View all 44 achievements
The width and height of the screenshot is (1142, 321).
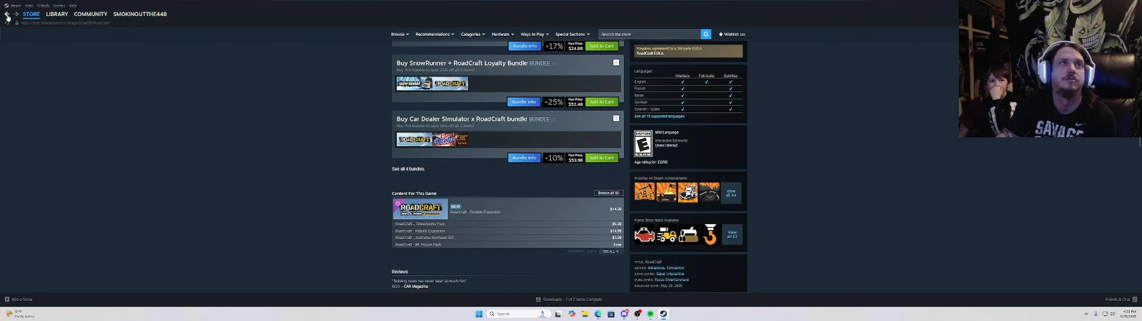(x=731, y=193)
